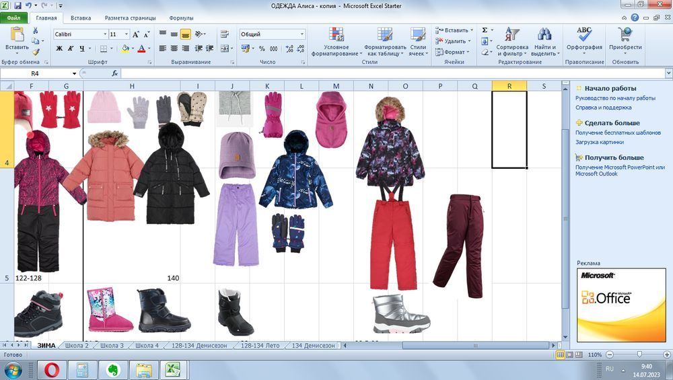Toggle center text alignment button
The height and width of the screenshot is (380, 673).
[174, 48]
